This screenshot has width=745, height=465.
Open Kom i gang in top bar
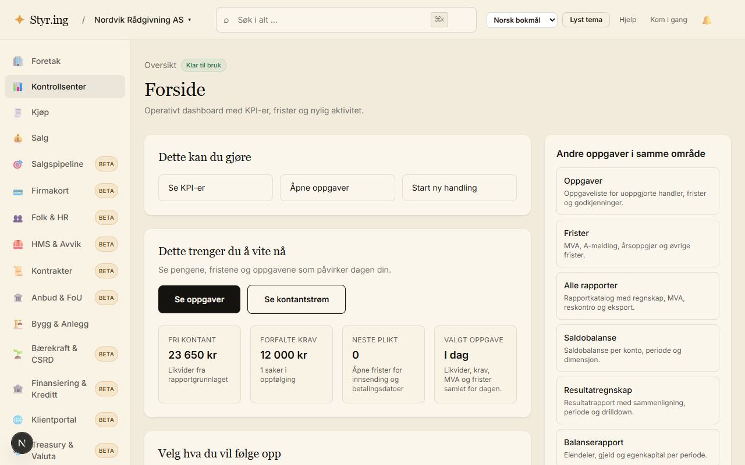pos(669,20)
